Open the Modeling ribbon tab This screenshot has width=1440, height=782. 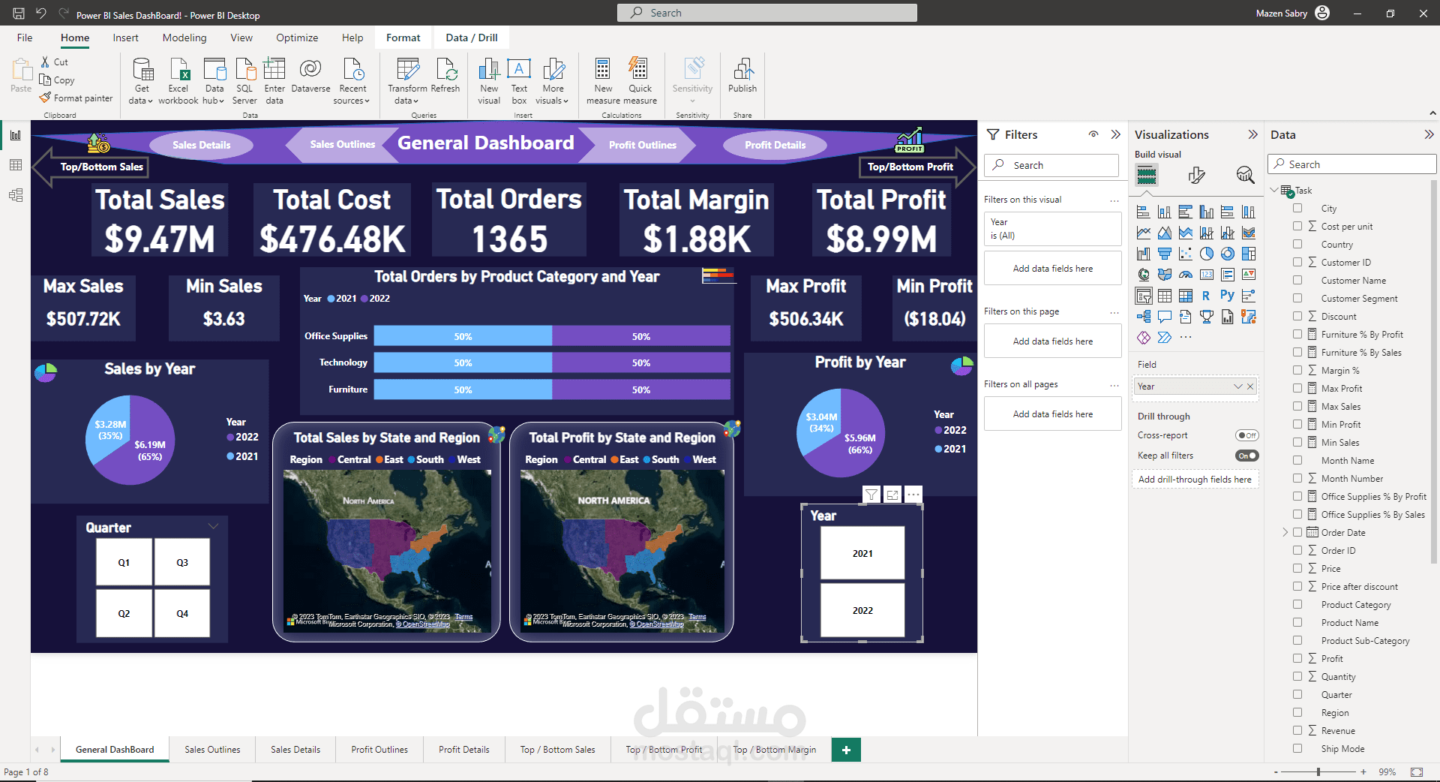(x=184, y=38)
